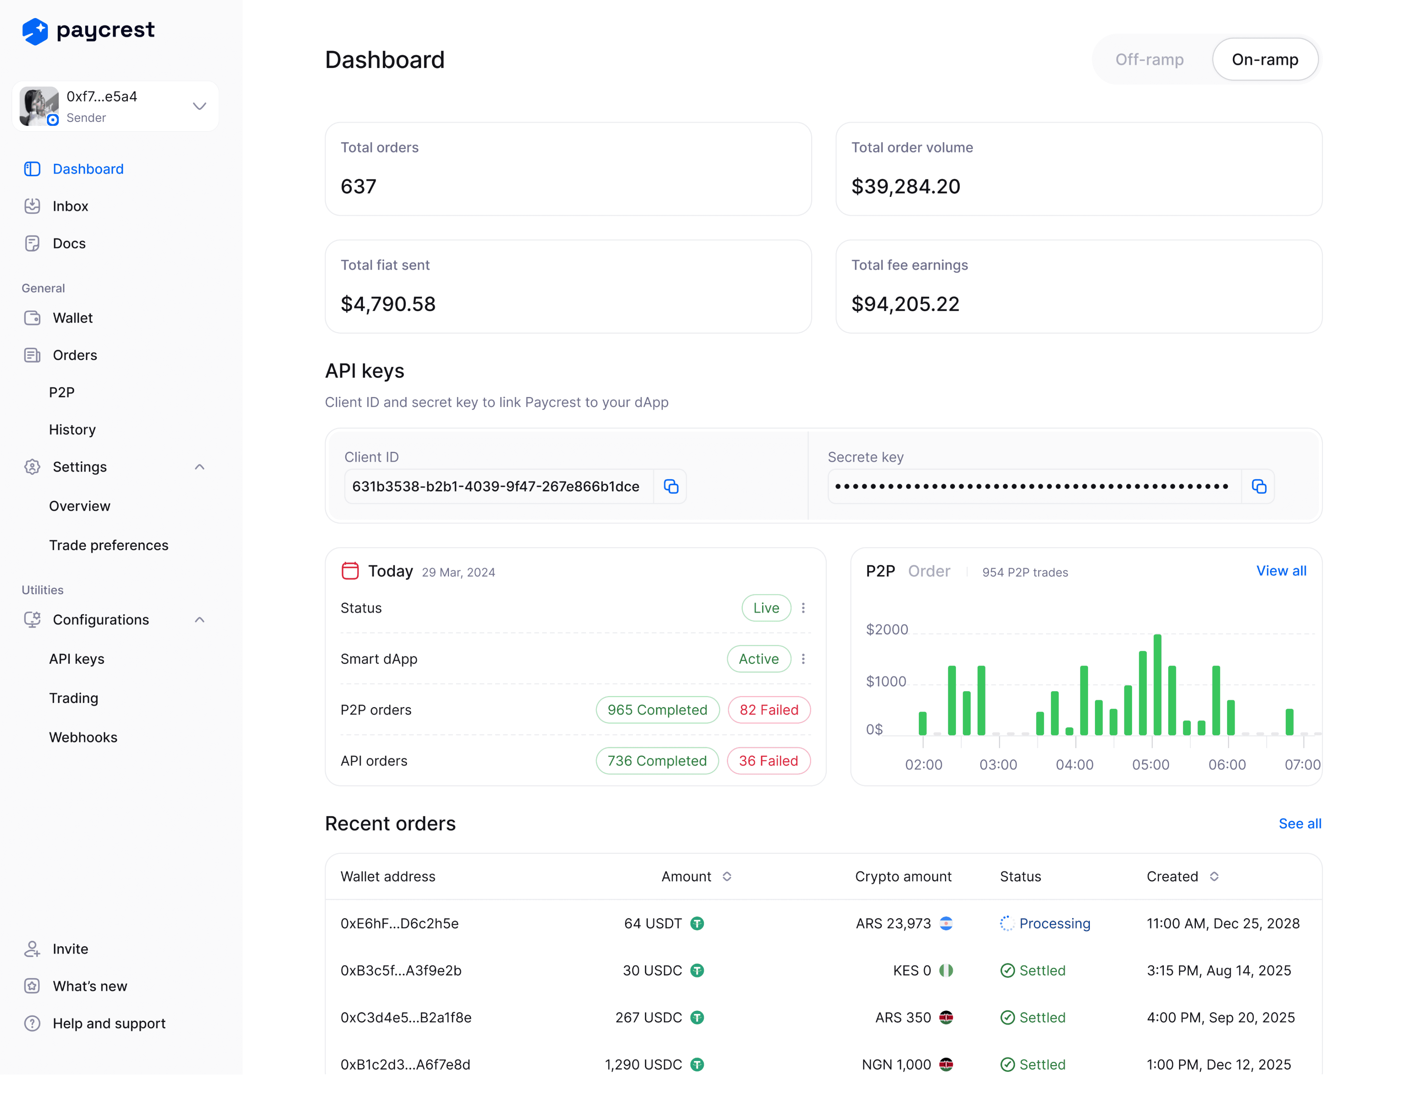Screen dimensions: 1409x1111
Task: Collapse the Settings section
Action: pyautogui.click(x=200, y=467)
